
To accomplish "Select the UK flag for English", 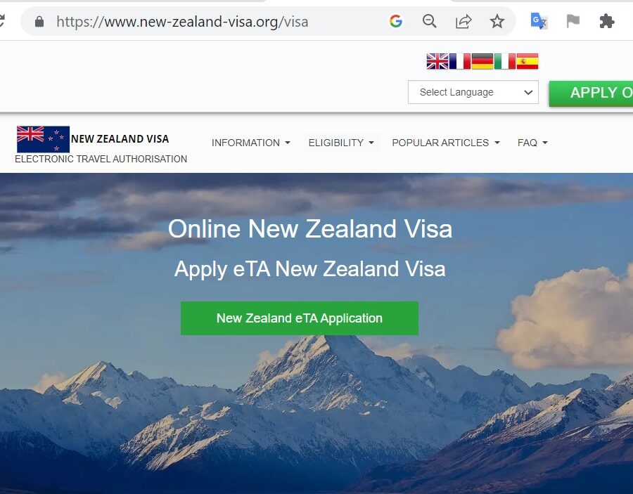I will [x=437, y=61].
